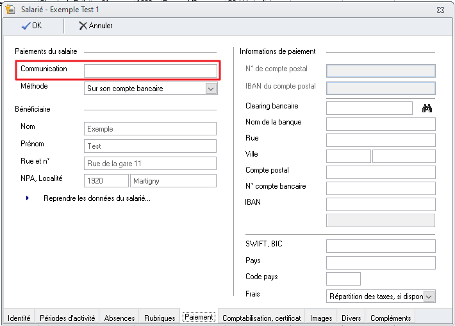The image size is (455, 326).
Task: Open the Divers tab
Action: pyautogui.click(x=351, y=318)
